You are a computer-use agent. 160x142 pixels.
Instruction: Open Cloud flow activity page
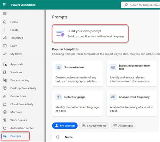[x=22, y=104]
